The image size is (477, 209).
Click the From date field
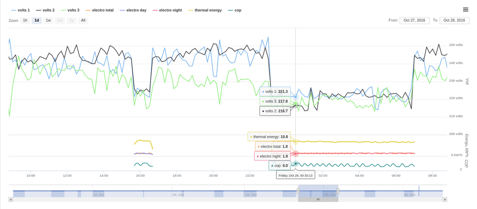coord(415,20)
